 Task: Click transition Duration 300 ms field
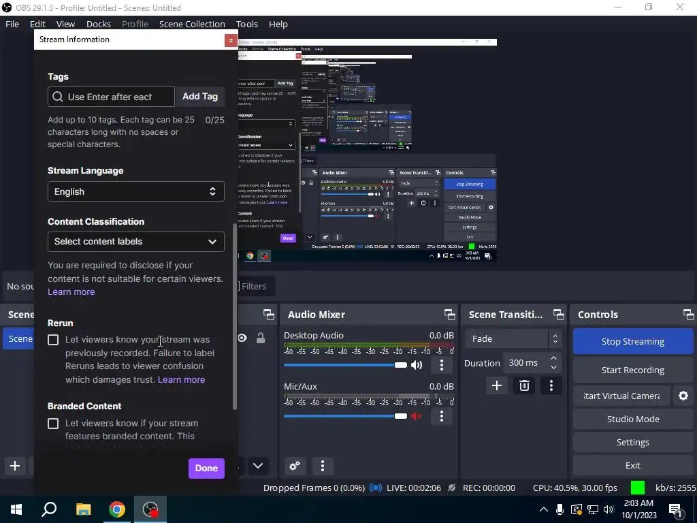(532, 363)
